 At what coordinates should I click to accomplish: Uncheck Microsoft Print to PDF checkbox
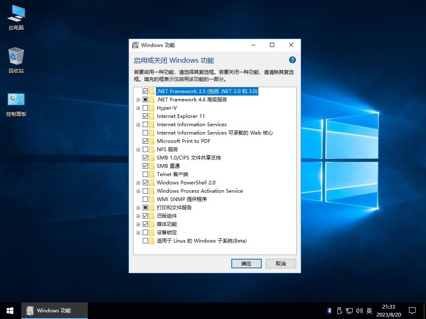145,141
